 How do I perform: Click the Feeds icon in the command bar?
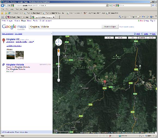point(125,17)
